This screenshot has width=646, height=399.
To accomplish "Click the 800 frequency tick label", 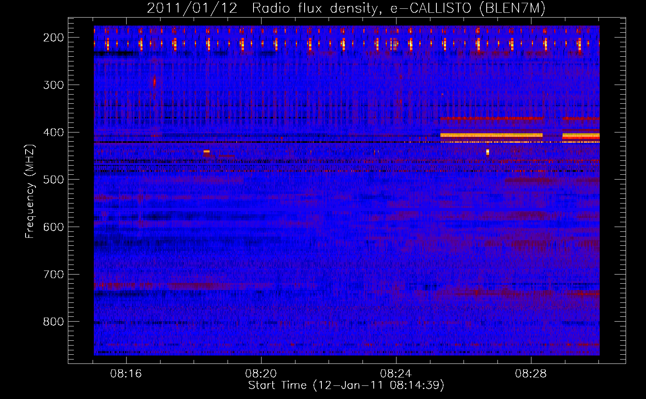I will coord(54,322).
